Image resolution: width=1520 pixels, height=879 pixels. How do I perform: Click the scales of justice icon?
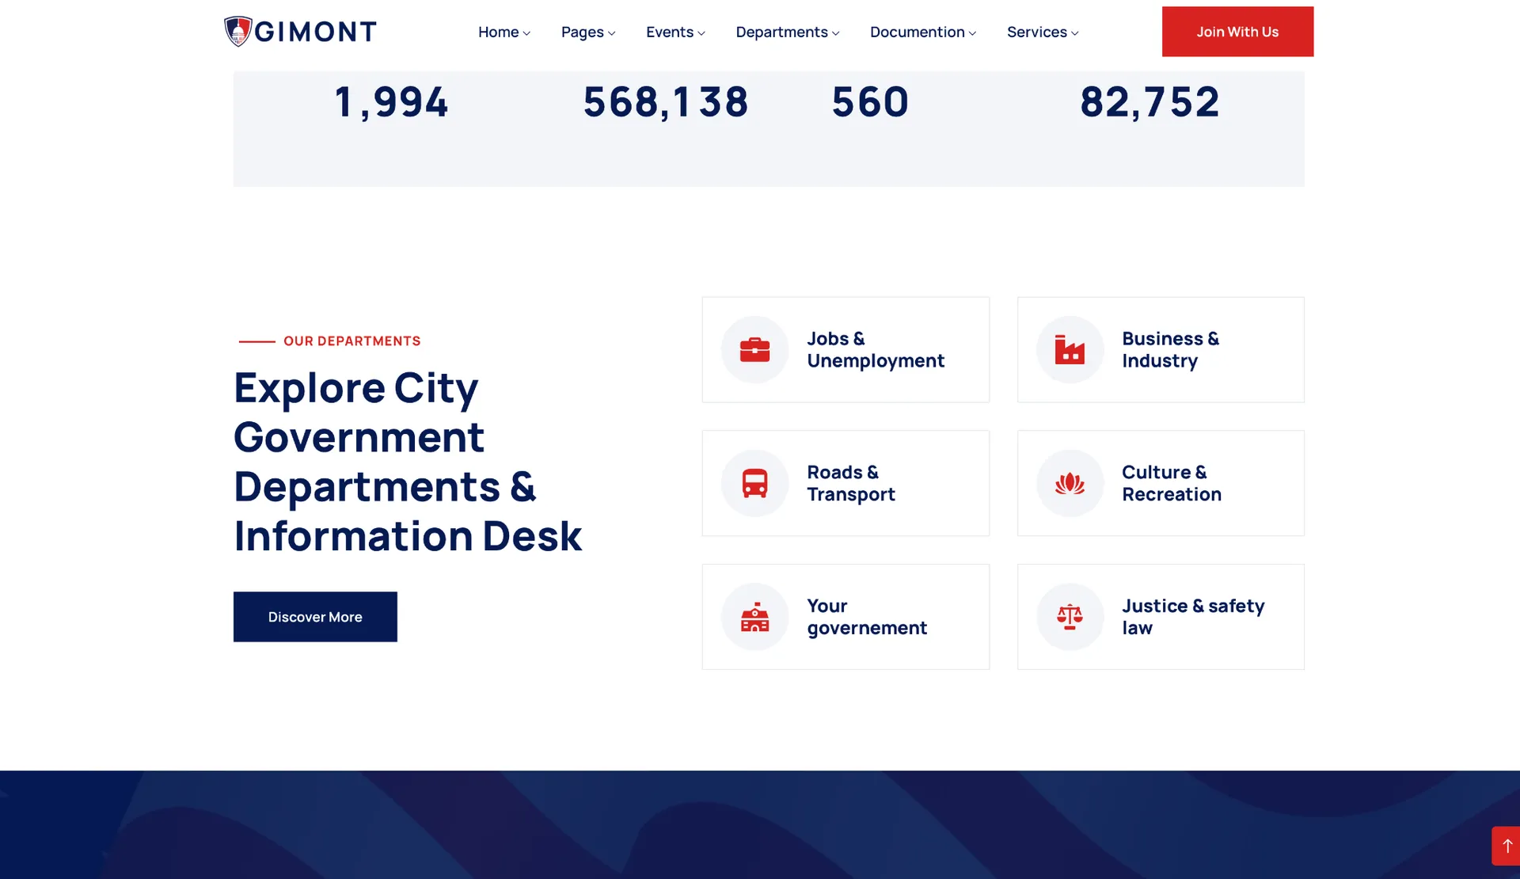[x=1070, y=617]
